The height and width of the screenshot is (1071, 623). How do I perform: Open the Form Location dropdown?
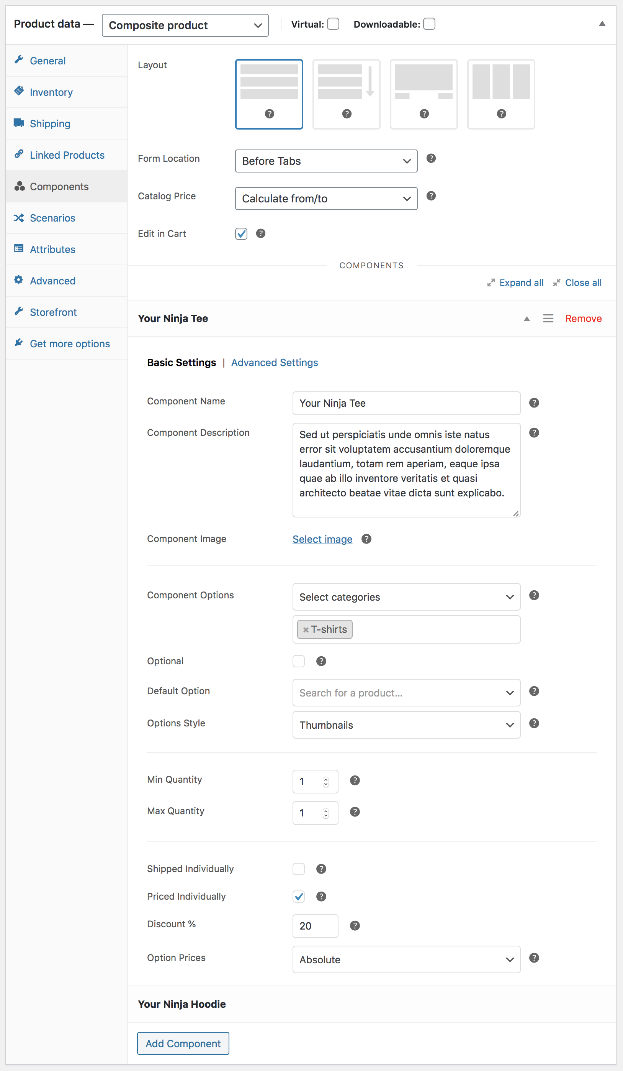click(x=325, y=161)
